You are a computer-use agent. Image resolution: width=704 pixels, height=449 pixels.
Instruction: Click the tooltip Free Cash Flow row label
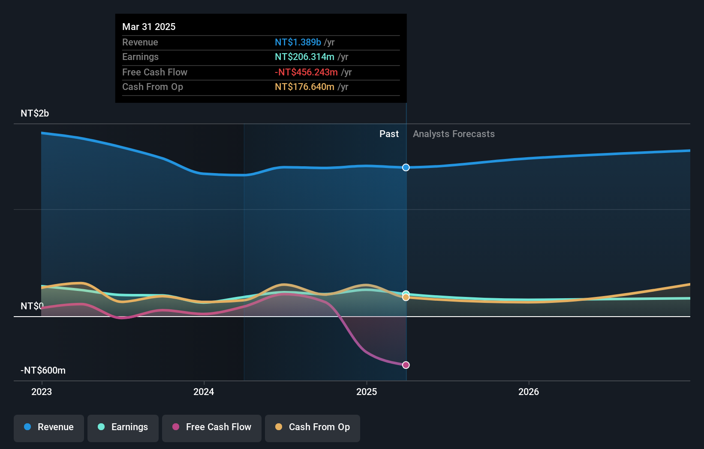click(155, 72)
